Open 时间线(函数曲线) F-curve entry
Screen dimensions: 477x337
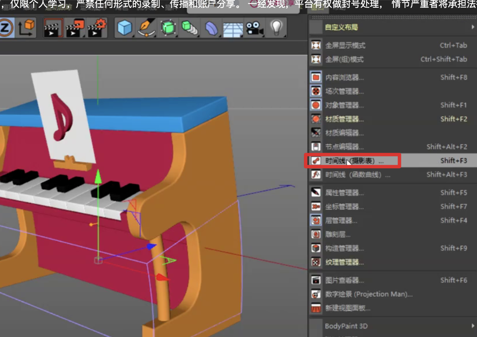[x=393, y=175]
